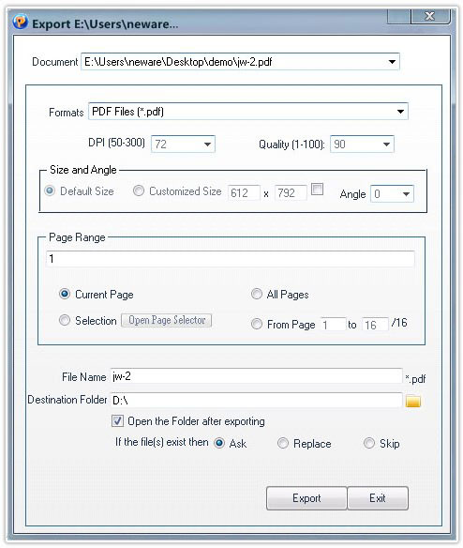
Task: Click the Page Range group label
Action: coord(77,237)
